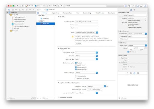Collapse the Identity section
154x109 pixels.
tap(58, 17)
